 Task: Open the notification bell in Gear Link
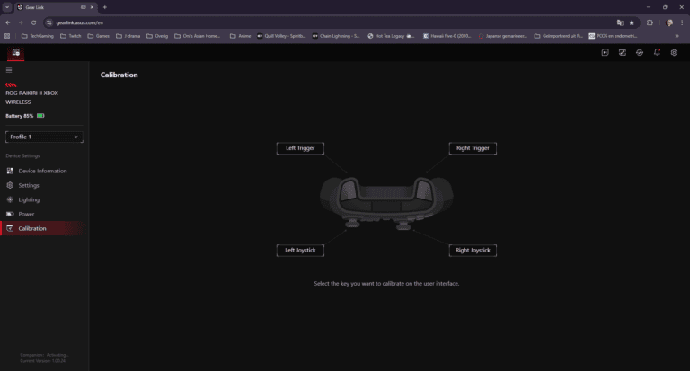coord(657,52)
